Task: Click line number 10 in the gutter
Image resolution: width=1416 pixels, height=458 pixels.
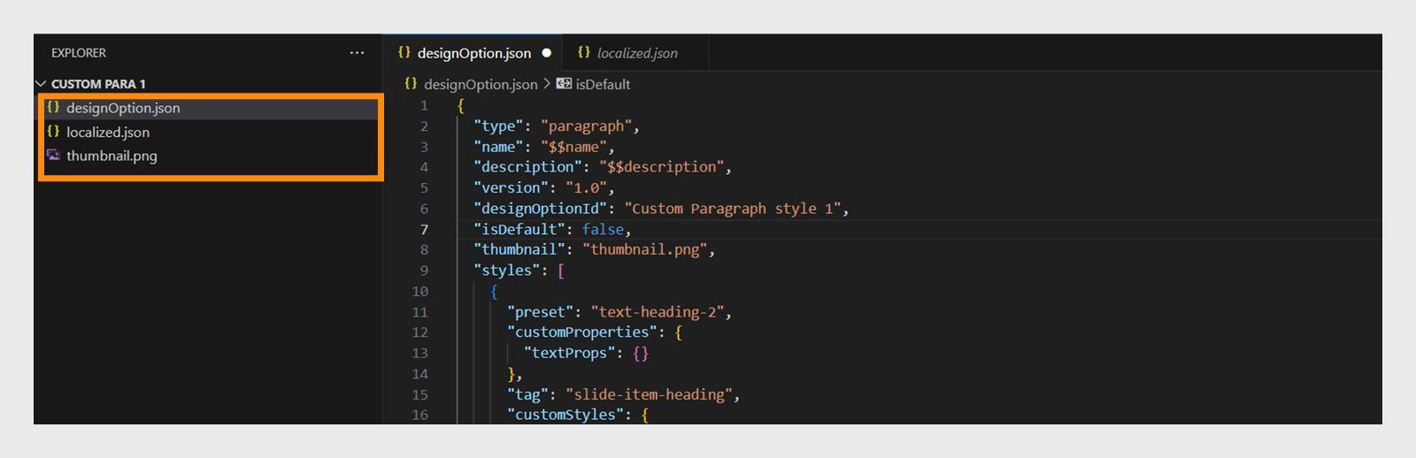Action: pyautogui.click(x=420, y=291)
